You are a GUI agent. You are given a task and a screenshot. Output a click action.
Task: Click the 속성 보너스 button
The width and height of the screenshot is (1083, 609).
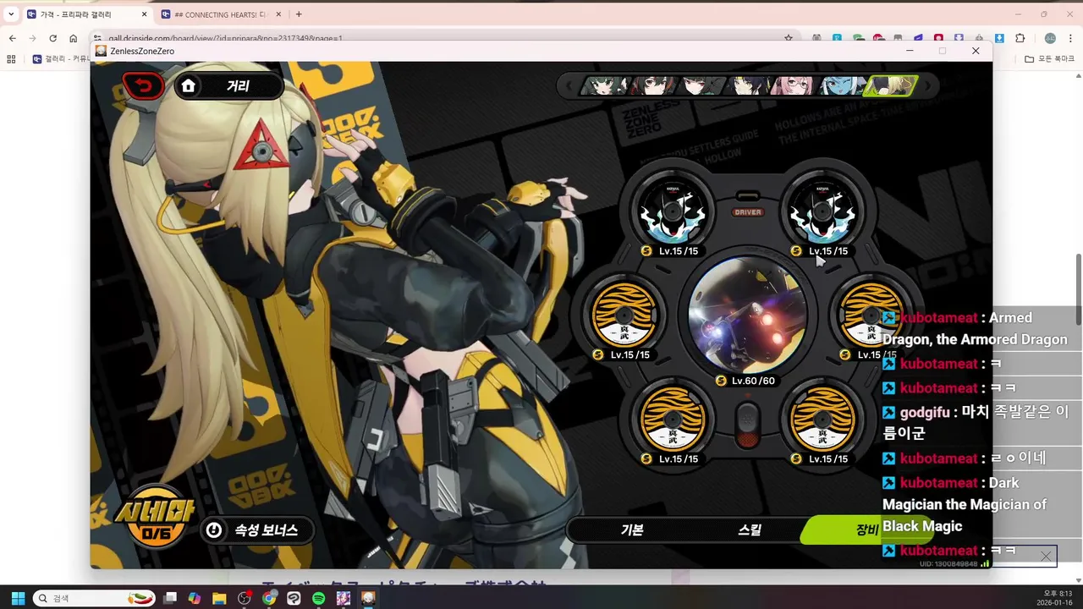(x=256, y=530)
